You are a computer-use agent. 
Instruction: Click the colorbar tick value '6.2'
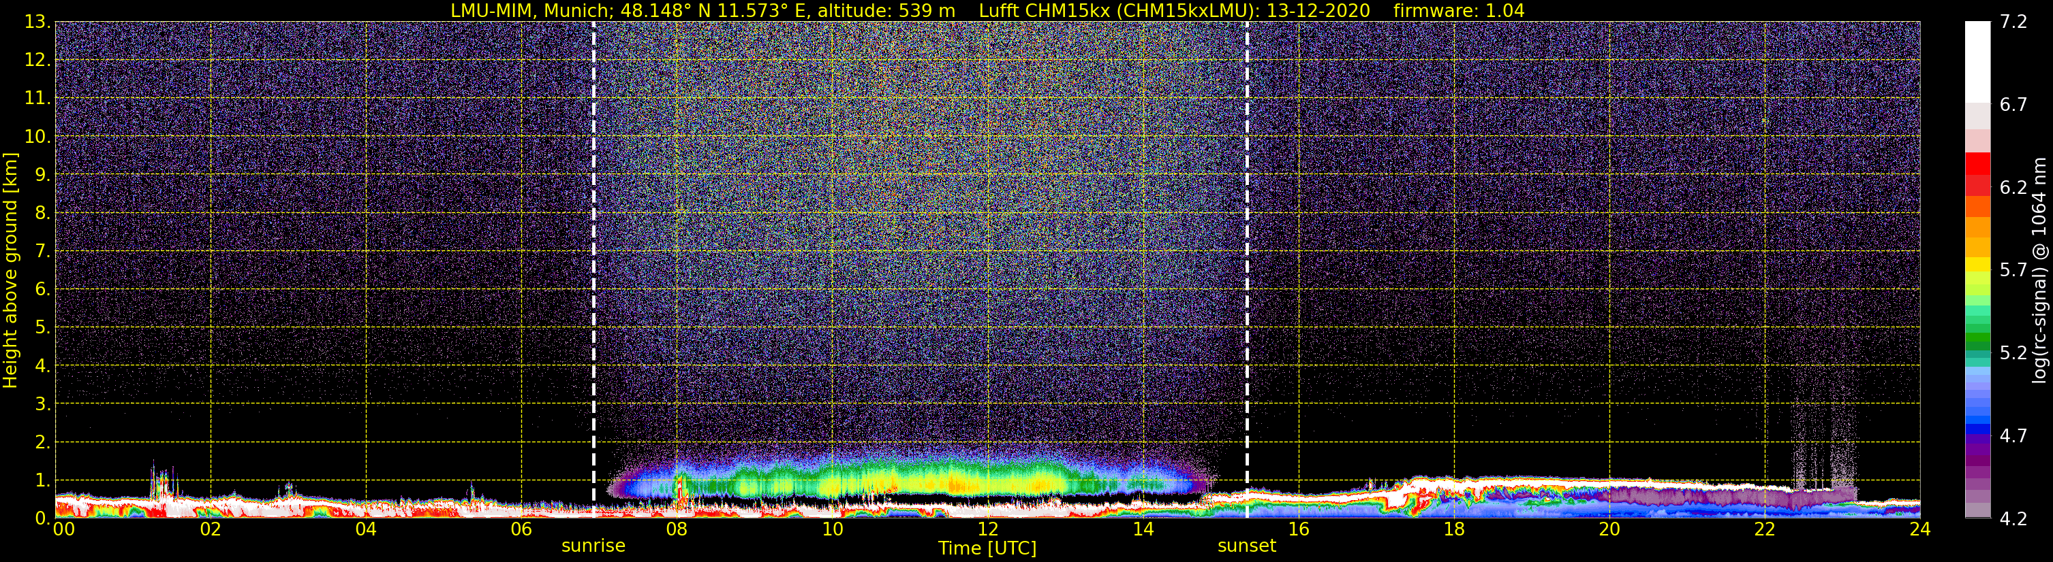pyautogui.click(x=2013, y=187)
